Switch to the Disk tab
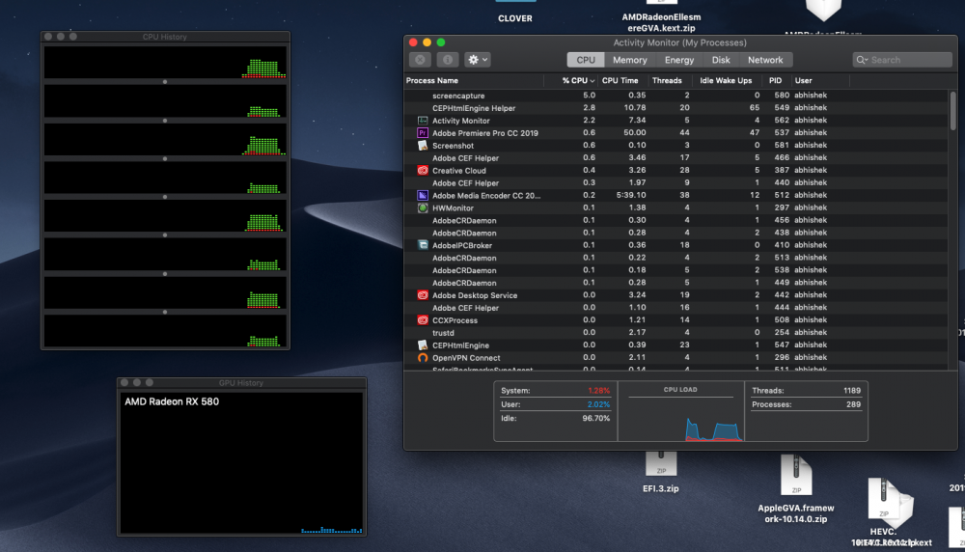965x552 pixels. tap(721, 60)
